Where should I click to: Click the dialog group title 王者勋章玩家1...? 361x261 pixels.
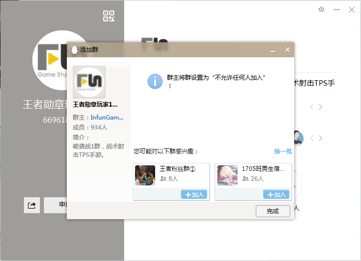[95, 105]
